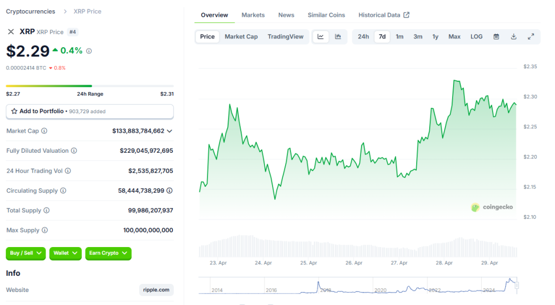Click the star icon in Add to Portfolio
This screenshot has width=555, height=305.
tap(14, 111)
